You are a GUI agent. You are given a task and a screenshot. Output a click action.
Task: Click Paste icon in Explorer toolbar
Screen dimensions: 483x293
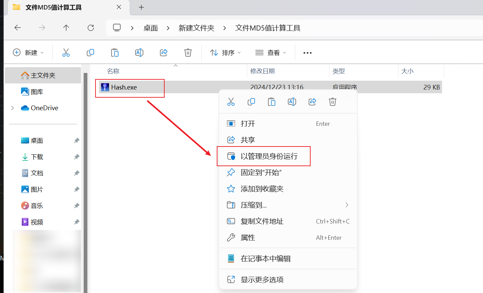coord(115,53)
